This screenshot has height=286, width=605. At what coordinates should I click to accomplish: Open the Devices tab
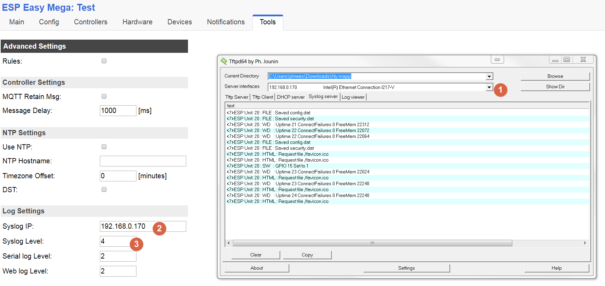(180, 22)
